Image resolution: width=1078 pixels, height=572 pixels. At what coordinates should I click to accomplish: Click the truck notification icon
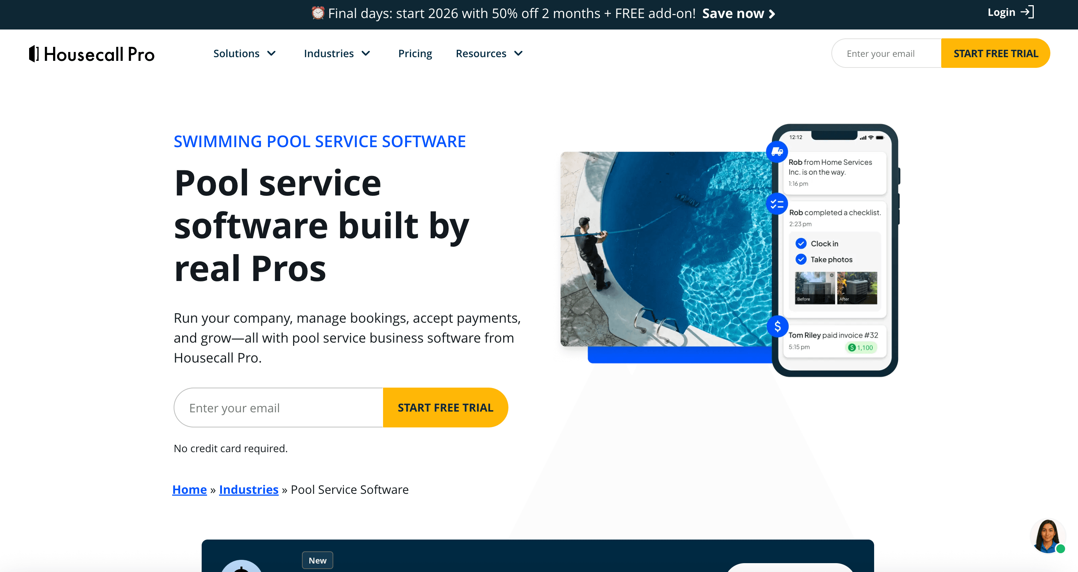pos(777,152)
